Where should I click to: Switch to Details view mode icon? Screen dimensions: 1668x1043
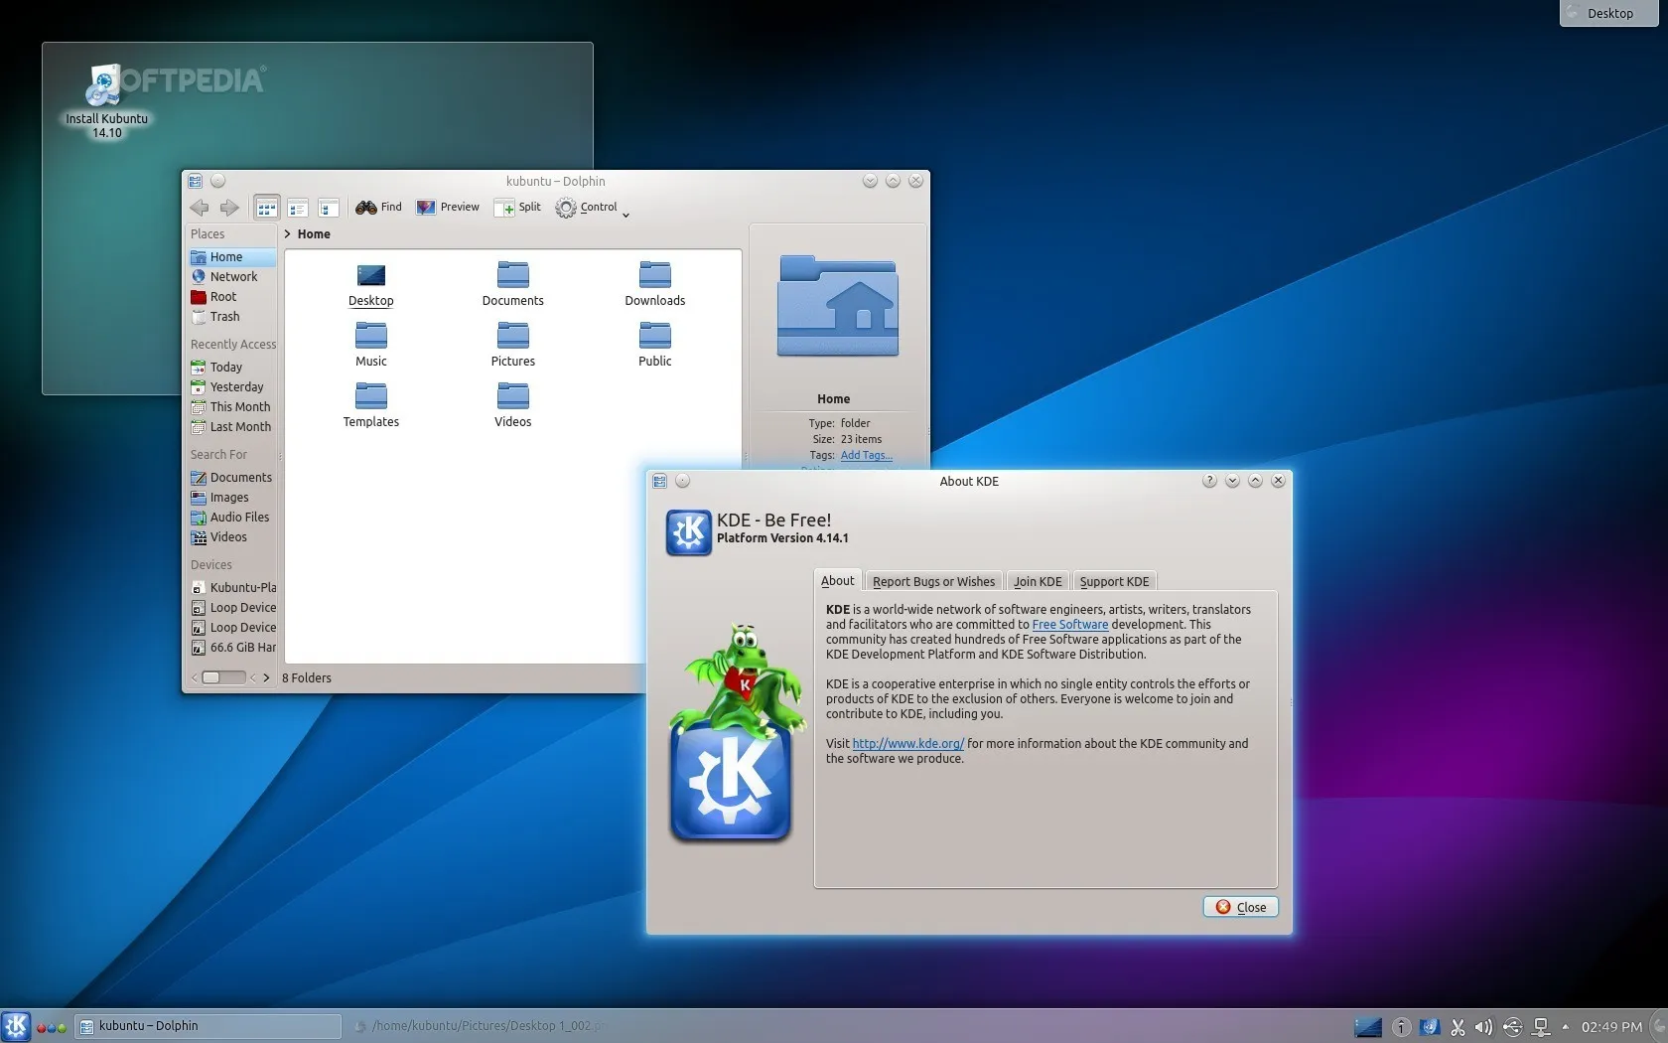tap(329, 208)
